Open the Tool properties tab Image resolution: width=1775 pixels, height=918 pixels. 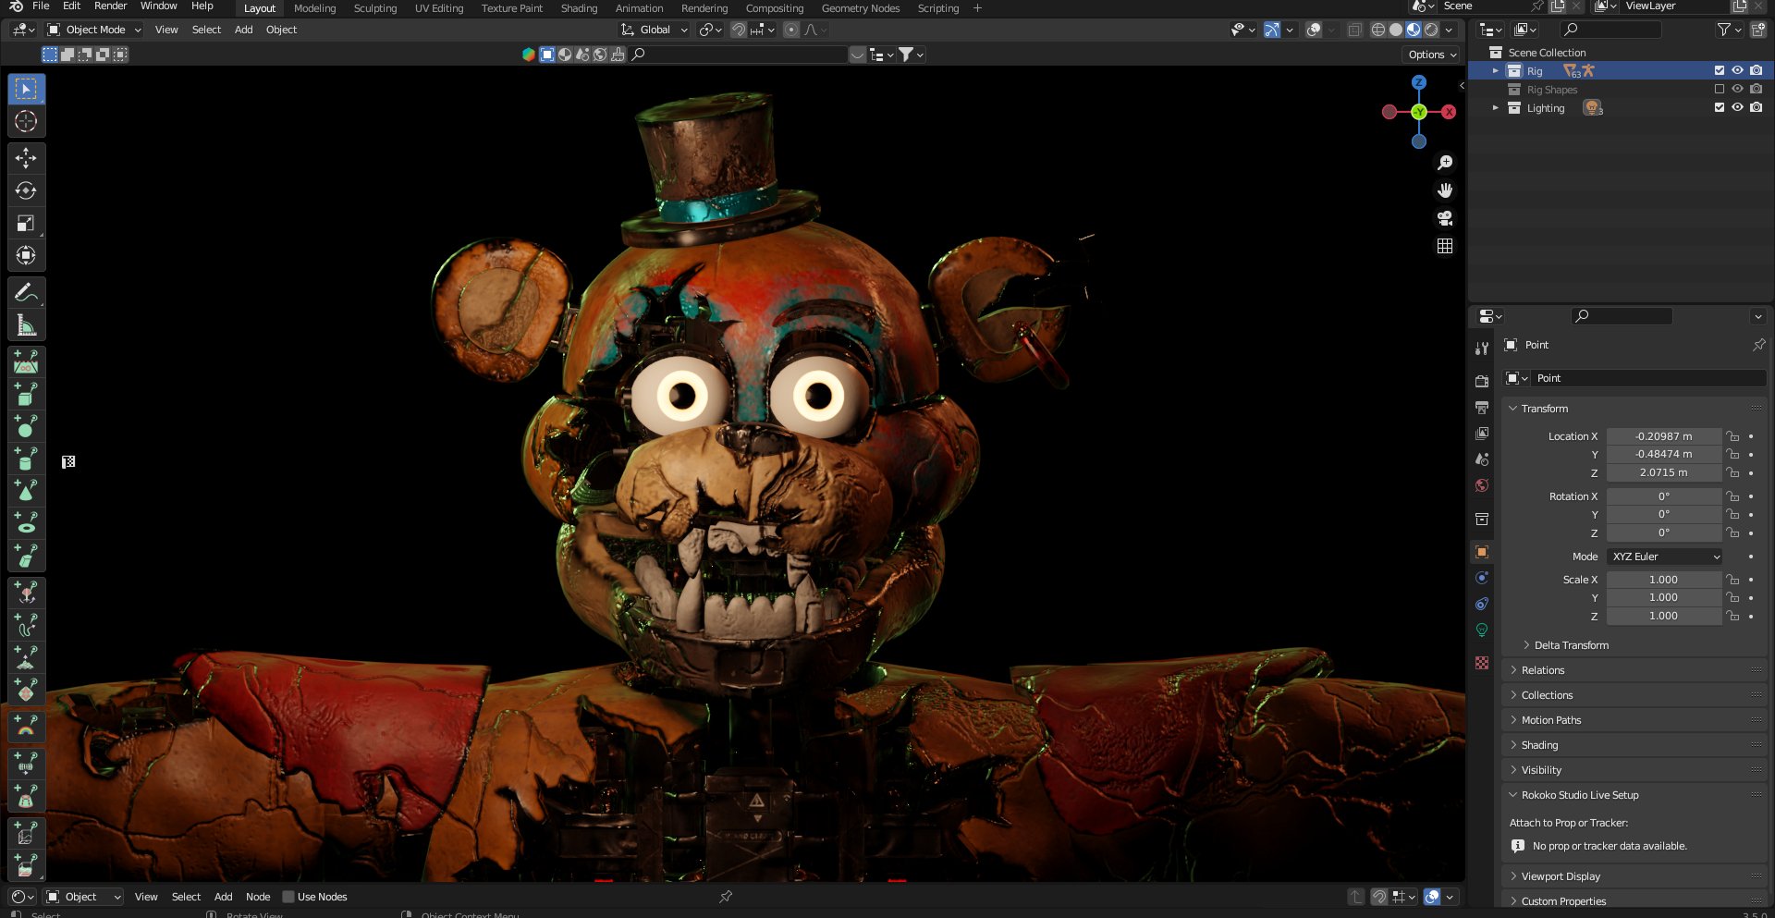1482,349
